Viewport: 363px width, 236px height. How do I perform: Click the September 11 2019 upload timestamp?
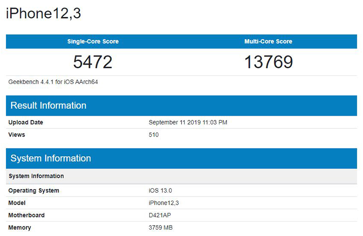click(x=189, y=123)
